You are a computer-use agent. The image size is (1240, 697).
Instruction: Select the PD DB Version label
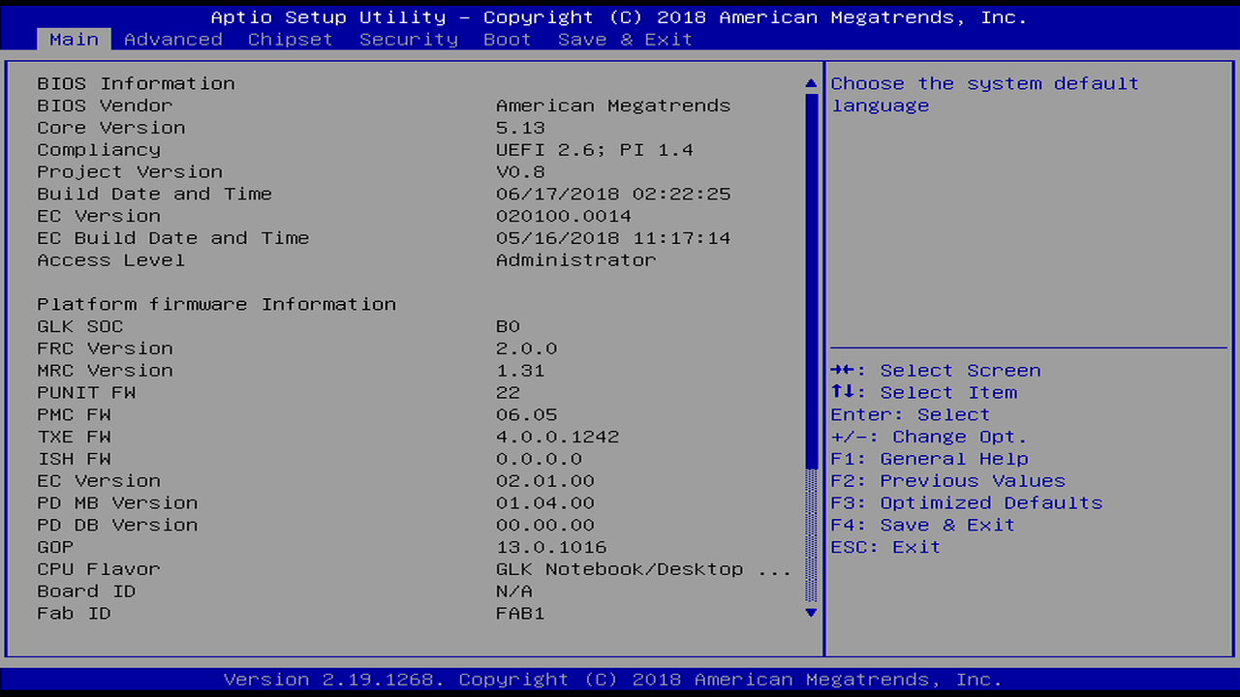117,525
